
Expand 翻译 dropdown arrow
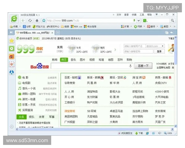pyautogui.click(x=157, y=27)
